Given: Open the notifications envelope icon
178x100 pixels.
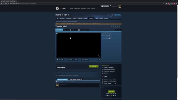Looking at the screenshot, I should (111, 6).
